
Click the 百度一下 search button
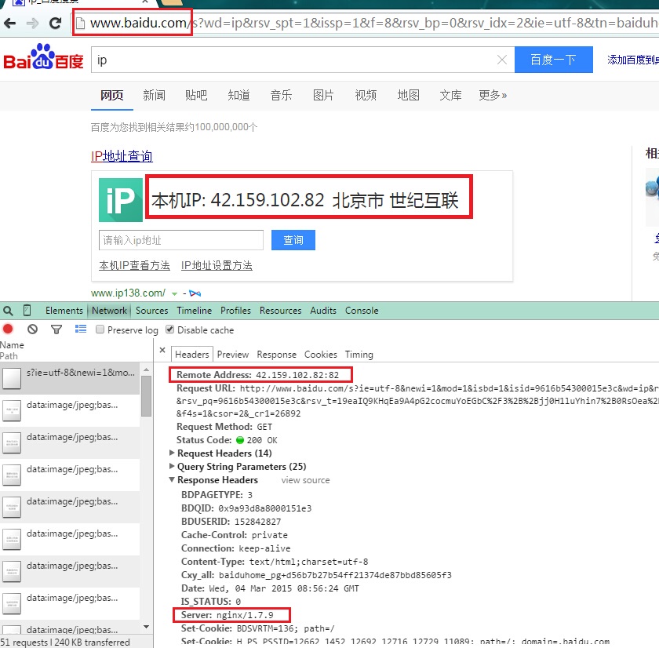point(554,60)
